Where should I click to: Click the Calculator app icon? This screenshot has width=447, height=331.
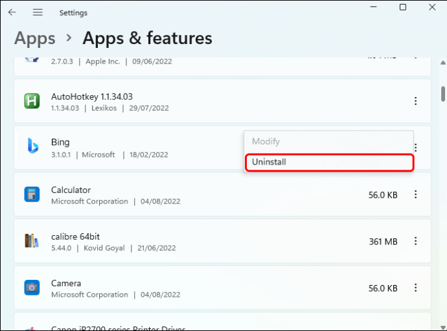pos(32,194)
